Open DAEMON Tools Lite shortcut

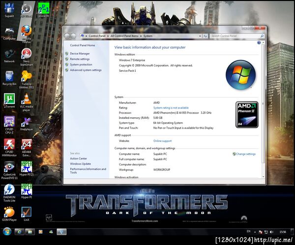[9, 193]
